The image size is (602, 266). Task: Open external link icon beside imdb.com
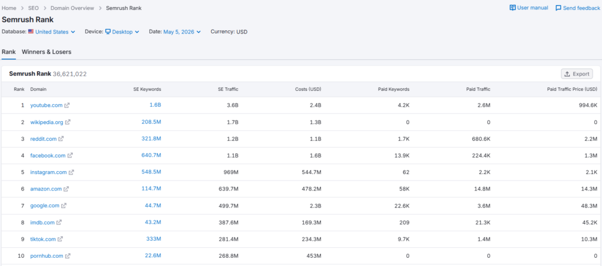[x=59, y=223]
